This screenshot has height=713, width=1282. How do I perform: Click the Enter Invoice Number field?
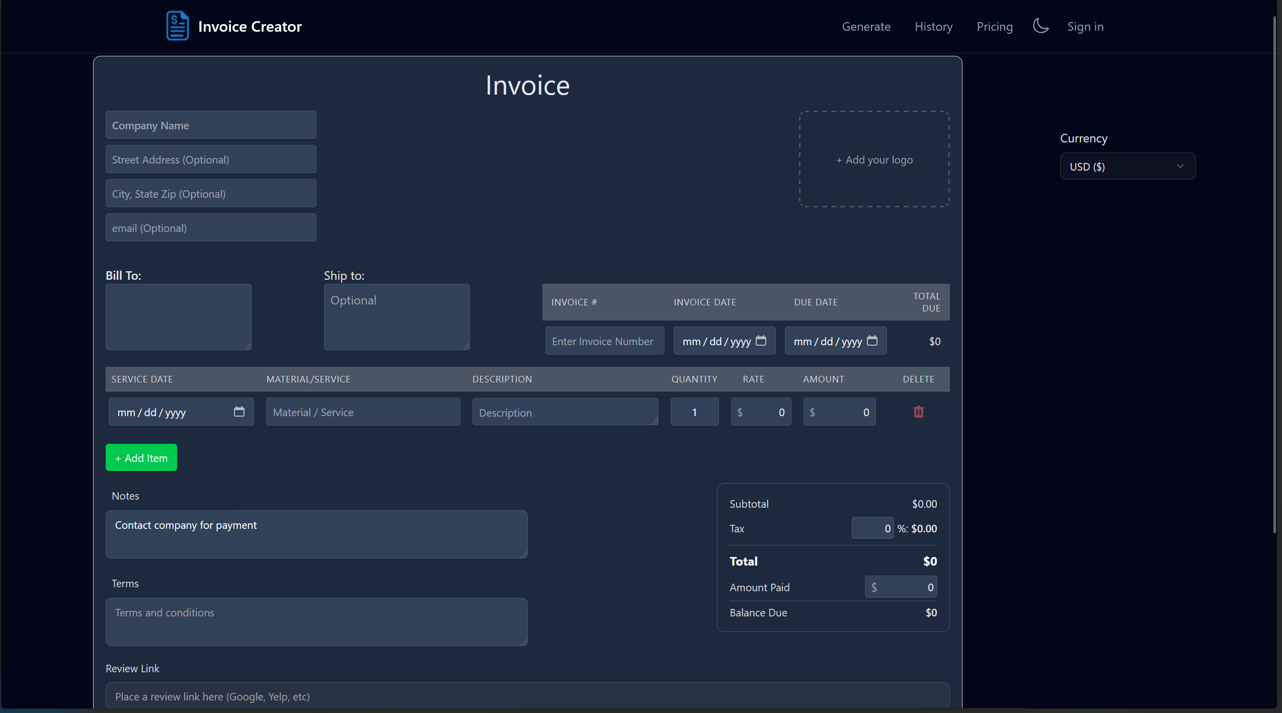[604, 341]
